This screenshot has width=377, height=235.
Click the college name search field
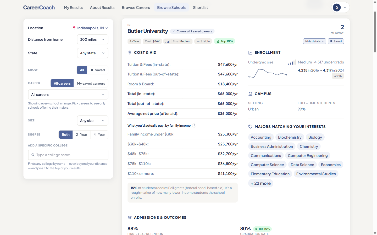tap(68, 155)
